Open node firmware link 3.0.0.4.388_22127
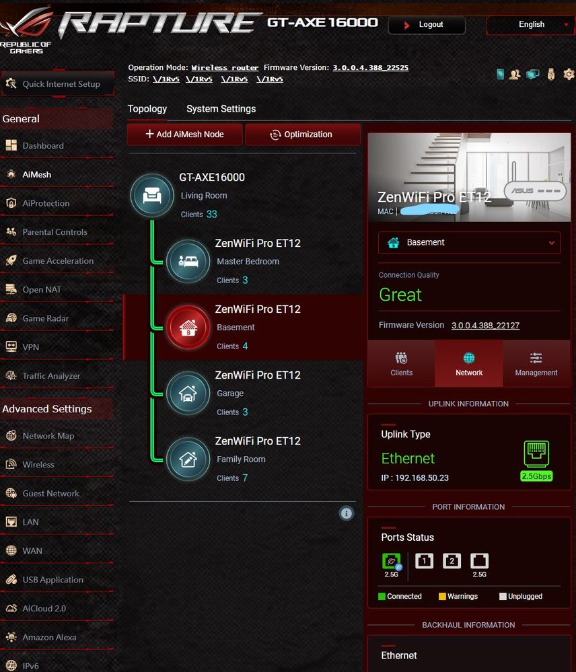Image resolution: width=576 pixels, height=672 pixels. (485, 326)
